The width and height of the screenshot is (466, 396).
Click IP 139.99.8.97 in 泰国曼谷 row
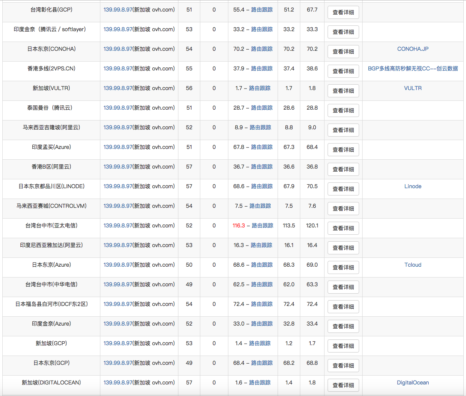click(x=118, y=108)
